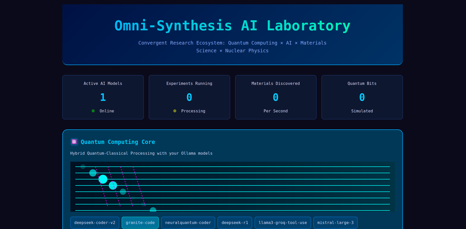Image resolution: width=466 pixels, height=229 pixels.
Task: Click the Hybrid Quantum-Classical Processing subtitle
Action: click(x=141, y=153)
